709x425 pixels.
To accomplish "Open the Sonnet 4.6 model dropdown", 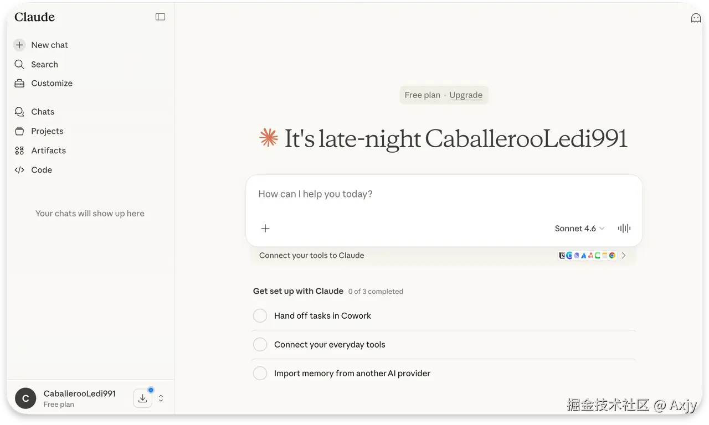I will pyautogui.click(x=579, y=228).
